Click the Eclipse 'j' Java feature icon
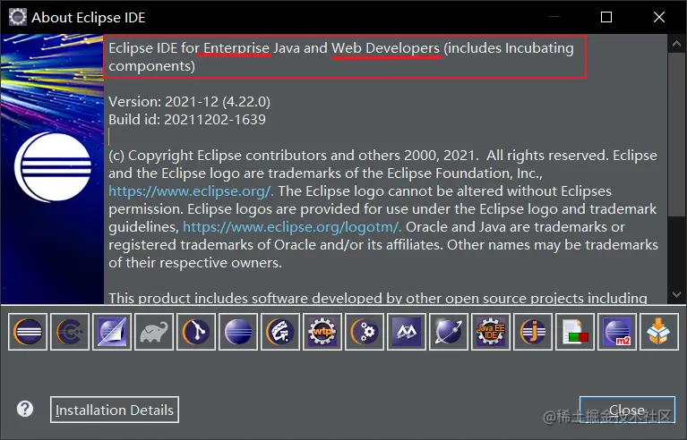 tap(533, 332)
